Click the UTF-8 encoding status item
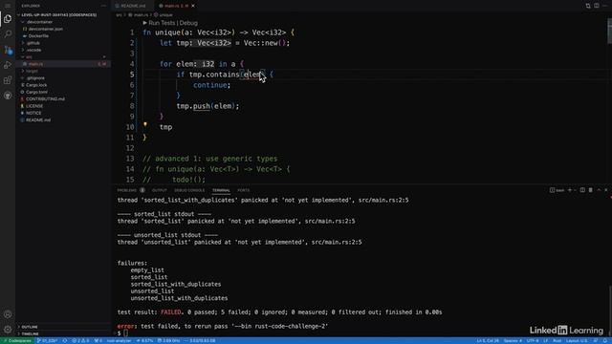 (x=533, y=340)
